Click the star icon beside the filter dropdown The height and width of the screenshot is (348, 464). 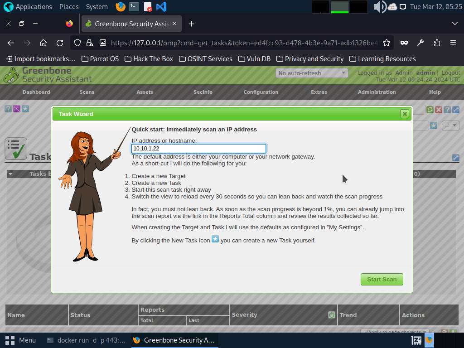[434, 126]
